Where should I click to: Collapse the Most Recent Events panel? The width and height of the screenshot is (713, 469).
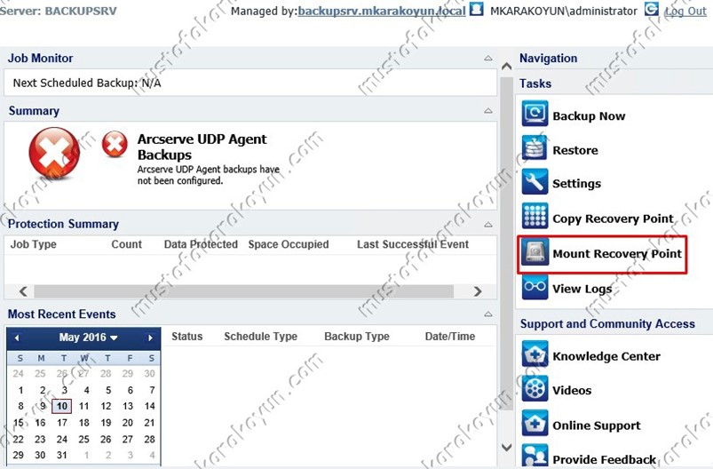(488, 314)
